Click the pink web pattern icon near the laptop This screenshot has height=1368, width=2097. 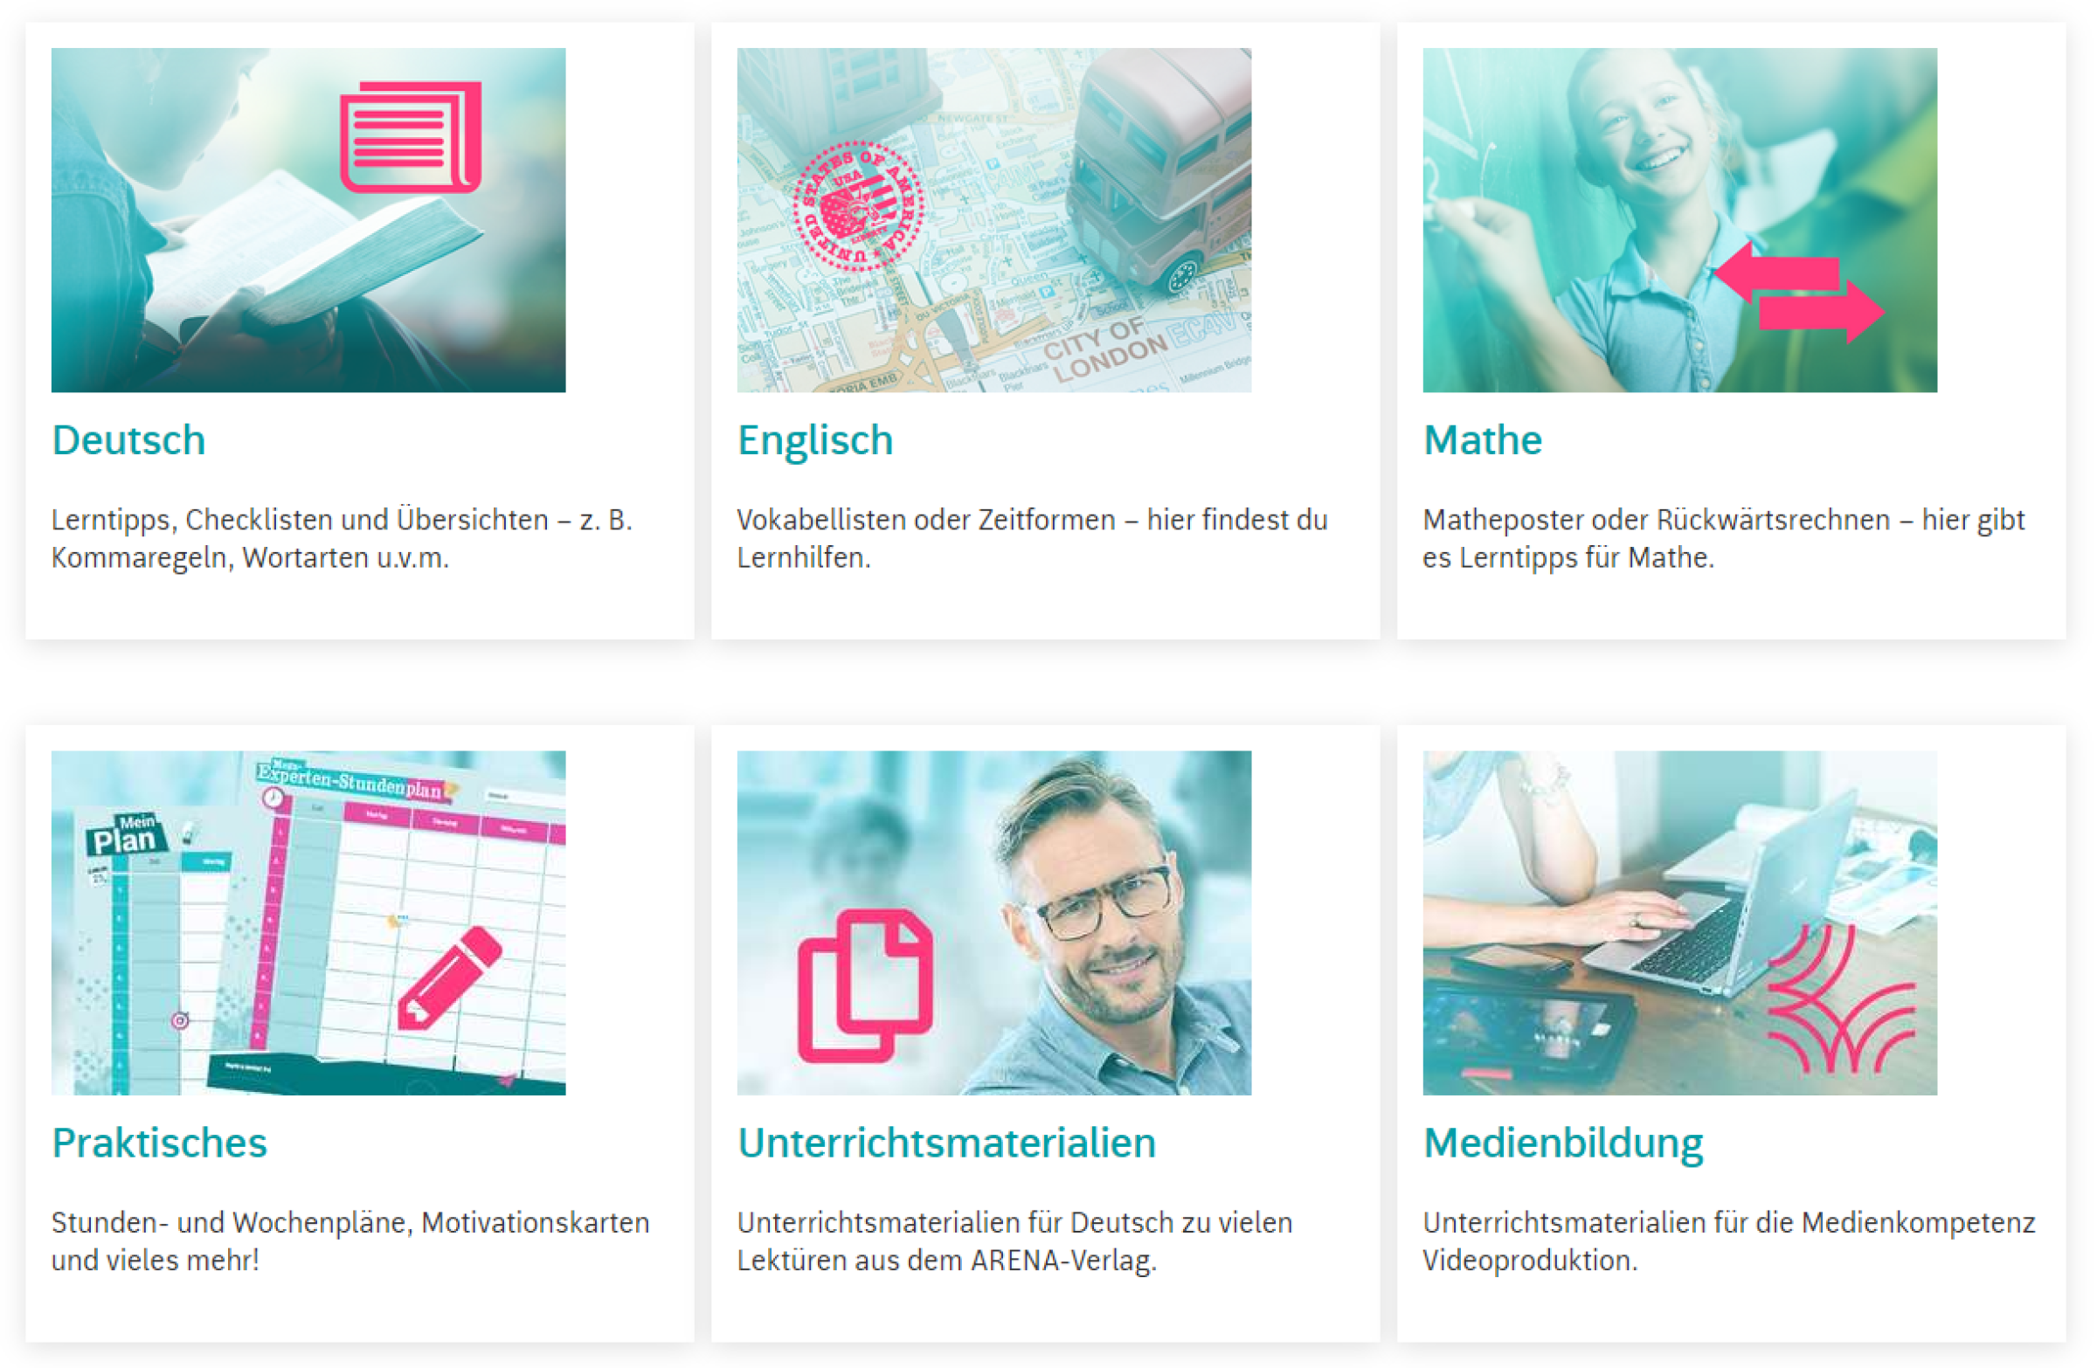1842,1000
